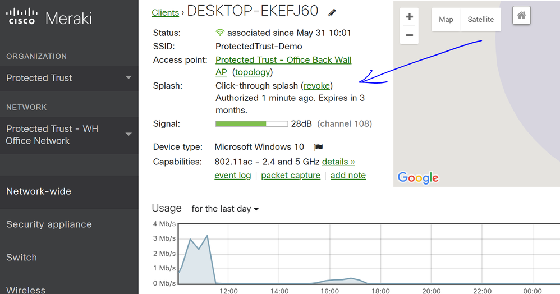
Task: Start a packet capture
Action: tap(291, 176)
